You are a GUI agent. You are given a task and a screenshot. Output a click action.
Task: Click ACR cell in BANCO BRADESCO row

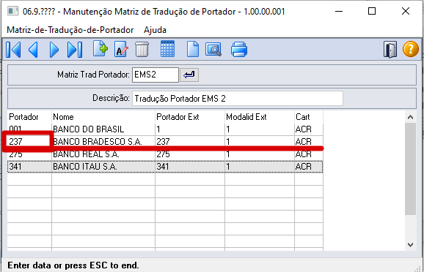(309, 142)
